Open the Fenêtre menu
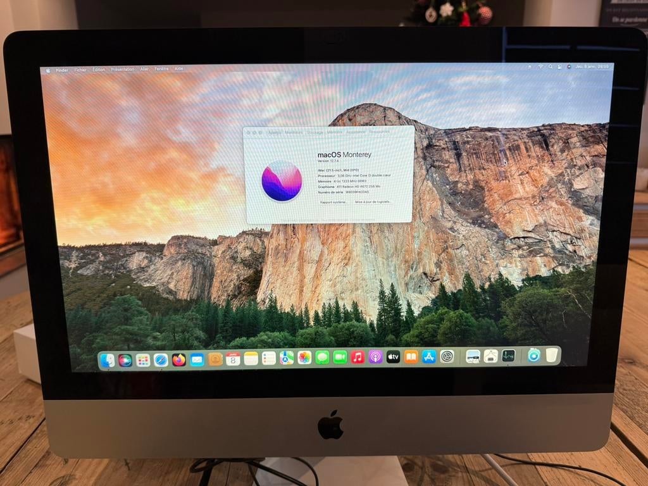648x486 pixels. tap(161, 68)
